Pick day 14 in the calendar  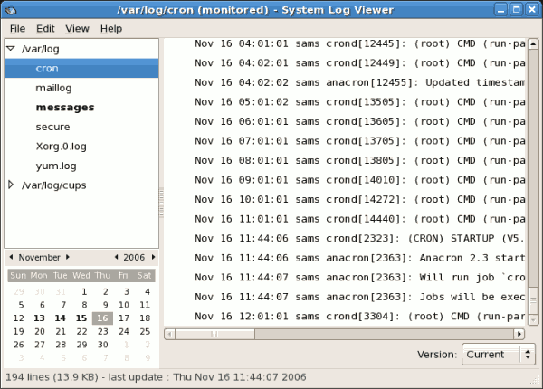pyautogui.click(x=61, y=318)
